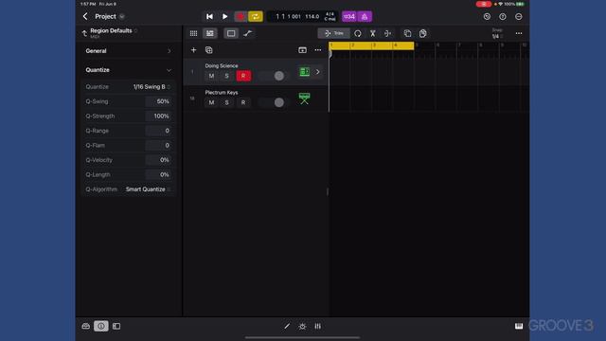Open the Plug-ins dial icon at the bottom
The image size is (606, 341).
[x=302, y=326]
